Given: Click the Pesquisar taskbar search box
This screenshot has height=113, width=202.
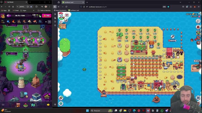Looking at the screenshot, I should coord(101,111).
